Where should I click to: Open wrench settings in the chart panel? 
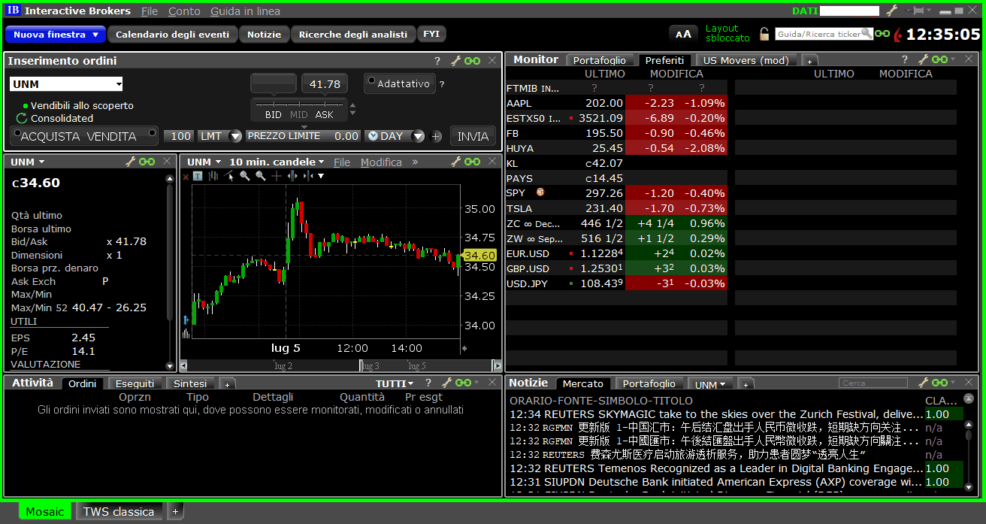point(455,162)
